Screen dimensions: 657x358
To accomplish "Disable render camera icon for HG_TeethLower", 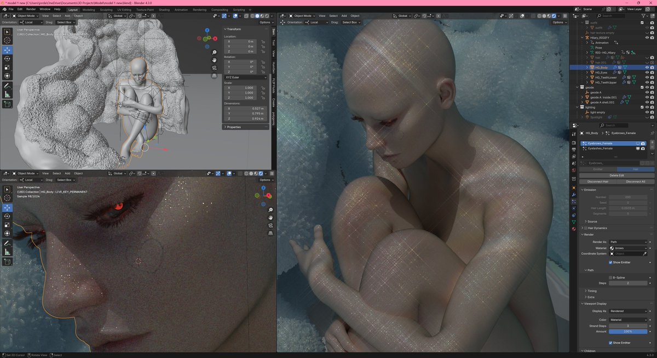I will click(652, 77).
